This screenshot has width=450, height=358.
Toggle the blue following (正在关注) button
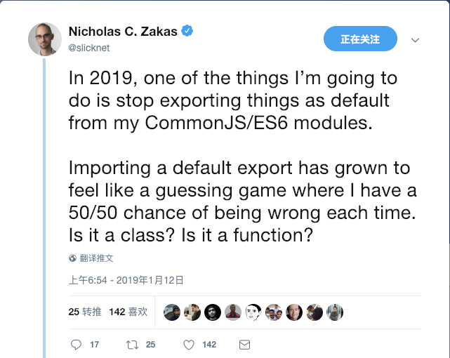[x=360, y=39]
